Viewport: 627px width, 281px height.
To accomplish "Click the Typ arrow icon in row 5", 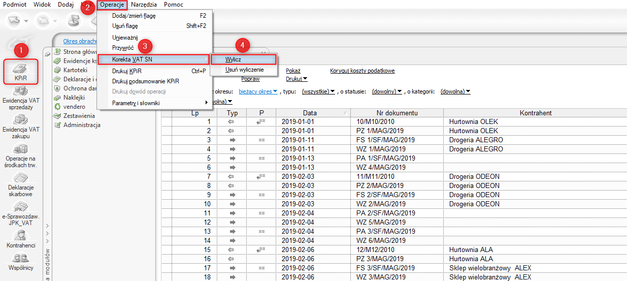I will (233, 159).
